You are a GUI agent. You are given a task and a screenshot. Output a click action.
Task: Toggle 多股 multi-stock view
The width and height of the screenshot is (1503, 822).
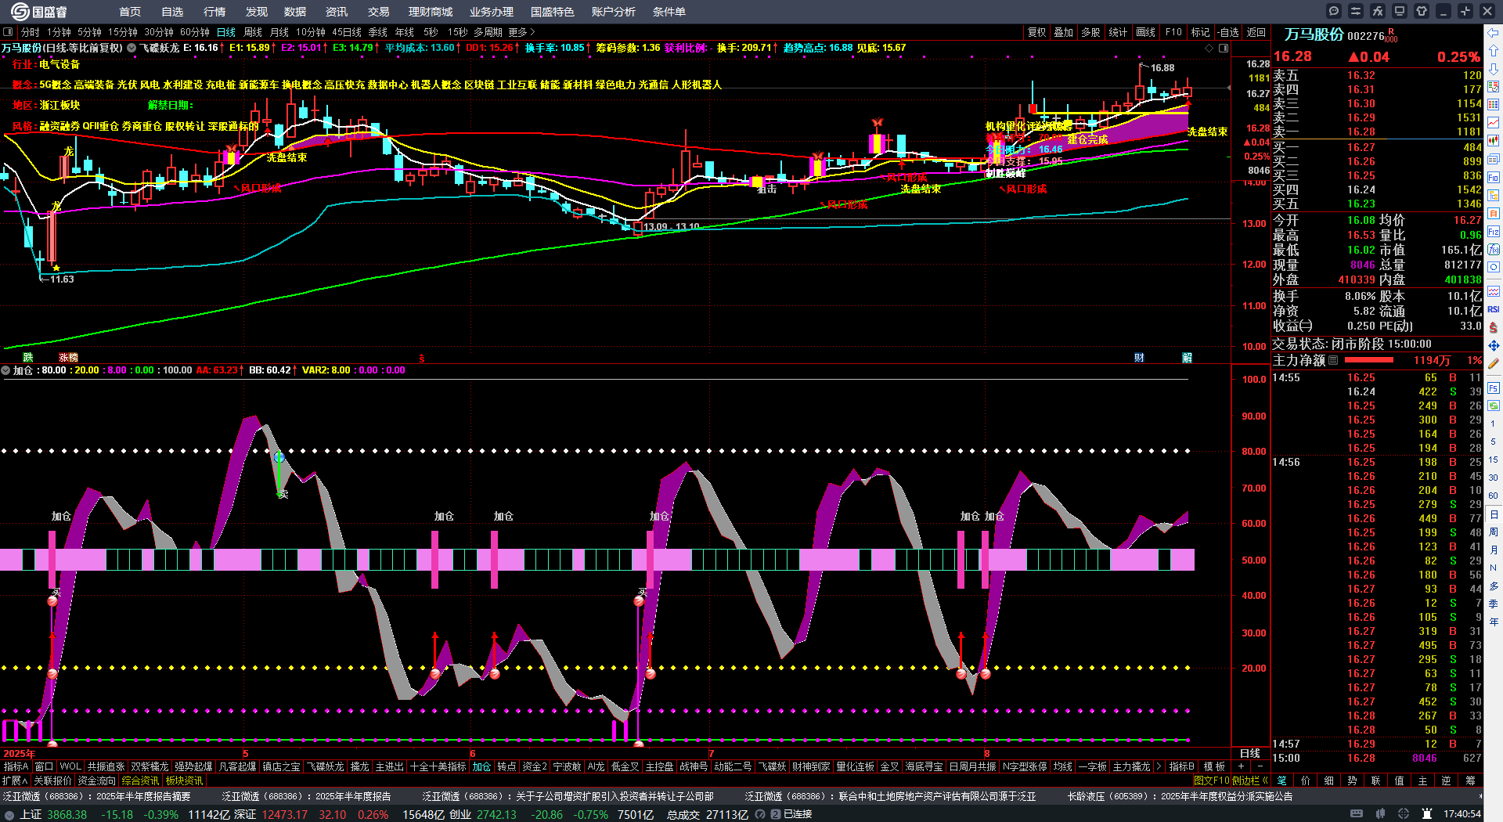click(x=1090, y=32)
